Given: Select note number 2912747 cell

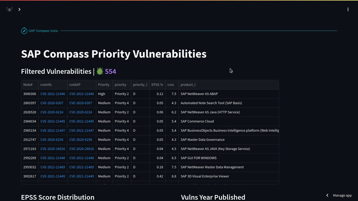Looking at the screenshot, I should click(30, 140).
